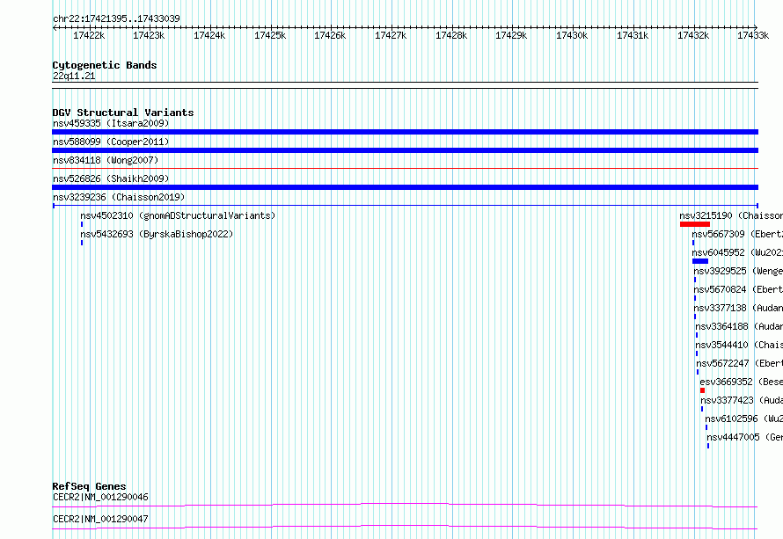Select the magenta line under CECR2|NM_001290047
The width and height of the screenshot is (783, 539).
tap(405, 527)
